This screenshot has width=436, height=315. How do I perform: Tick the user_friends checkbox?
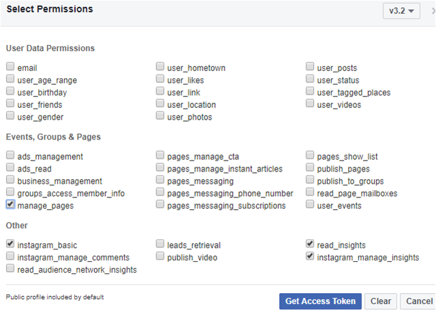[x=10, y=104]
